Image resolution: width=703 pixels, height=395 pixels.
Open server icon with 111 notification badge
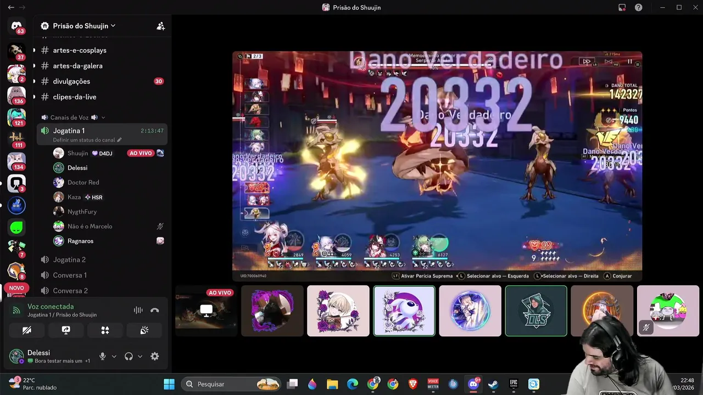click(16, 139)
